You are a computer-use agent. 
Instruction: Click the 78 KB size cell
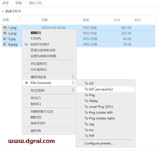[x=127, y=44]
